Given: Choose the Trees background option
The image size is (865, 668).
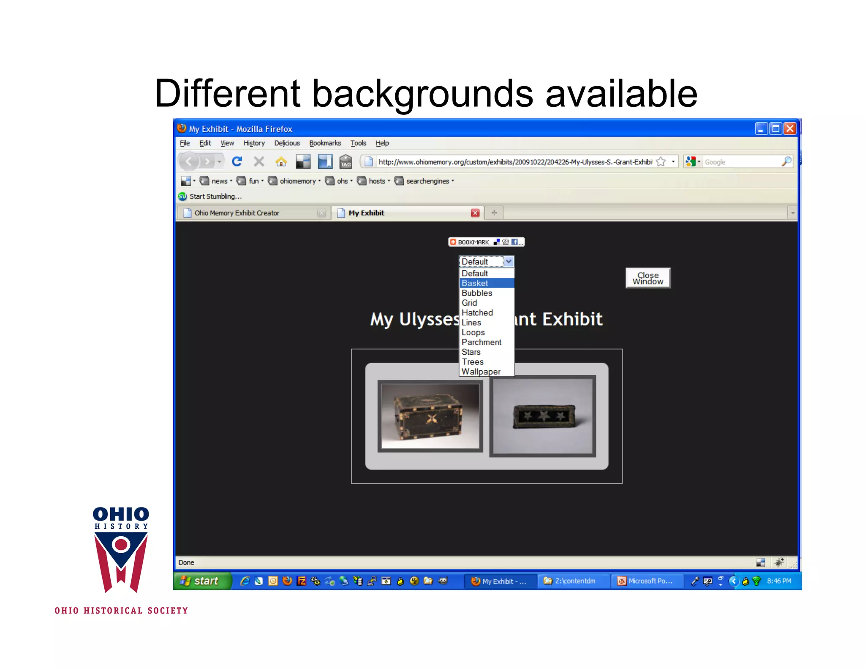Looking at the screenshot, I should click(487, 362).
